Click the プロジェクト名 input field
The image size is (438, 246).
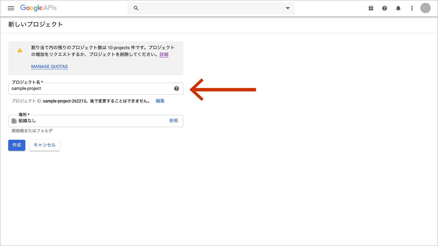[96, 88]
